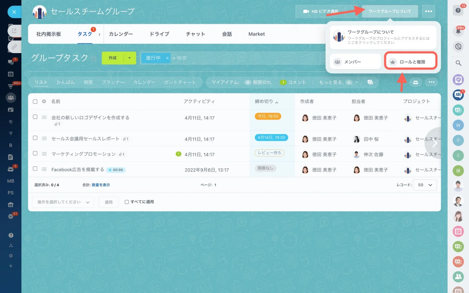This screenshot has height=293, width=469.
Task: Remove the 進行中 filter tag
Action: (x=167, y=58)
